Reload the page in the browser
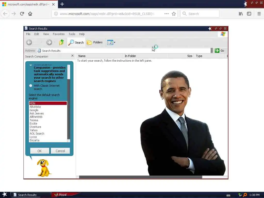This screenshot has height=198, width=264. tap(22, 14)
